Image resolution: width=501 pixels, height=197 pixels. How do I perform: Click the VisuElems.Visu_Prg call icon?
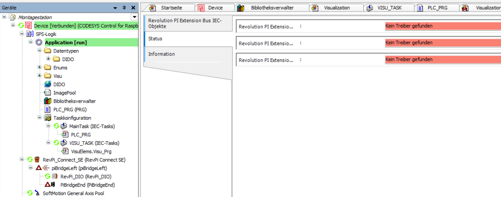tap(65, 151)
